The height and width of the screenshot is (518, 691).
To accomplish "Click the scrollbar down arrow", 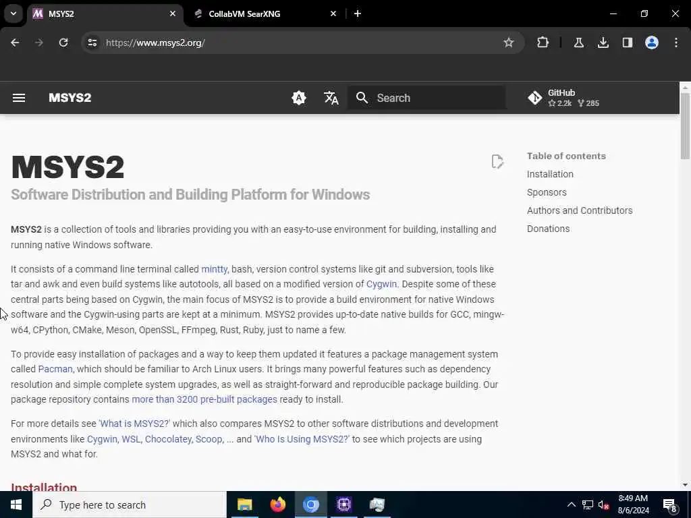I will (685, 485).
